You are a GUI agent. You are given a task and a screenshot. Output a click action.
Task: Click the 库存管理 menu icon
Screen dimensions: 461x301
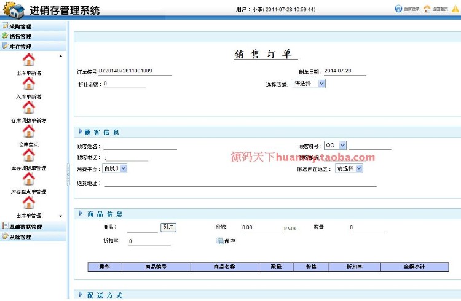[x=5, y=46]
